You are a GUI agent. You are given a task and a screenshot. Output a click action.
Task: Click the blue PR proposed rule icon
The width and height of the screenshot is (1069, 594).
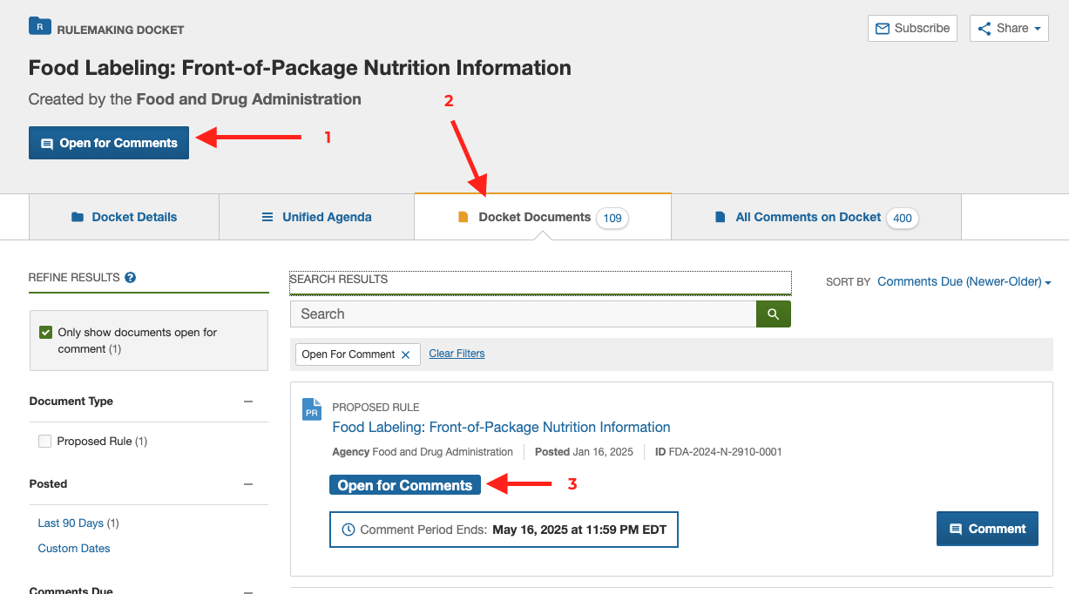(x=311, y=409)
